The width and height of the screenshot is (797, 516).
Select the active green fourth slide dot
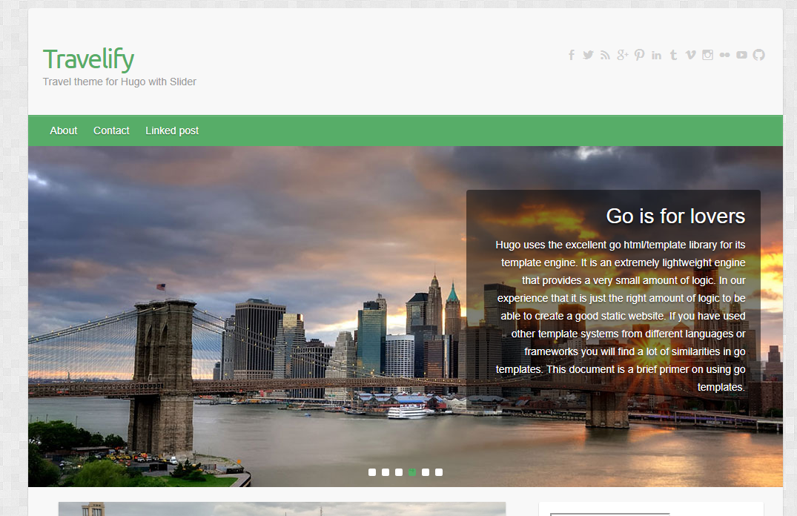[x=412, y=472]
